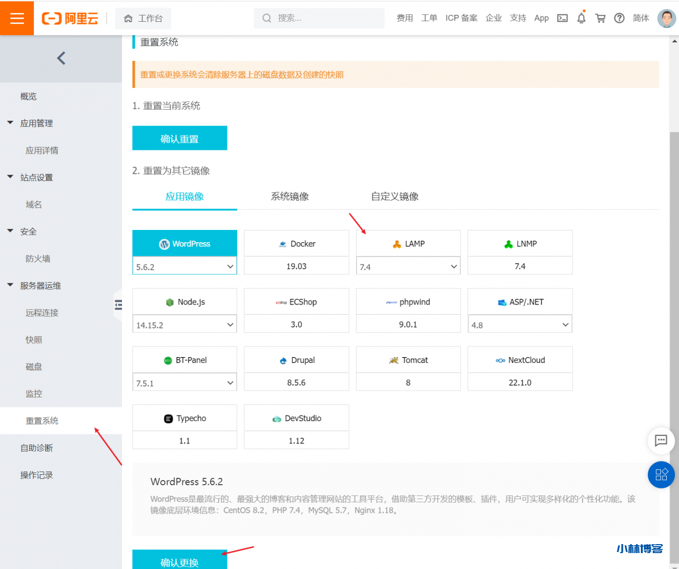The image size is (679, 569).
Task: Open the 企业 top link
Action: click(494, 18)
